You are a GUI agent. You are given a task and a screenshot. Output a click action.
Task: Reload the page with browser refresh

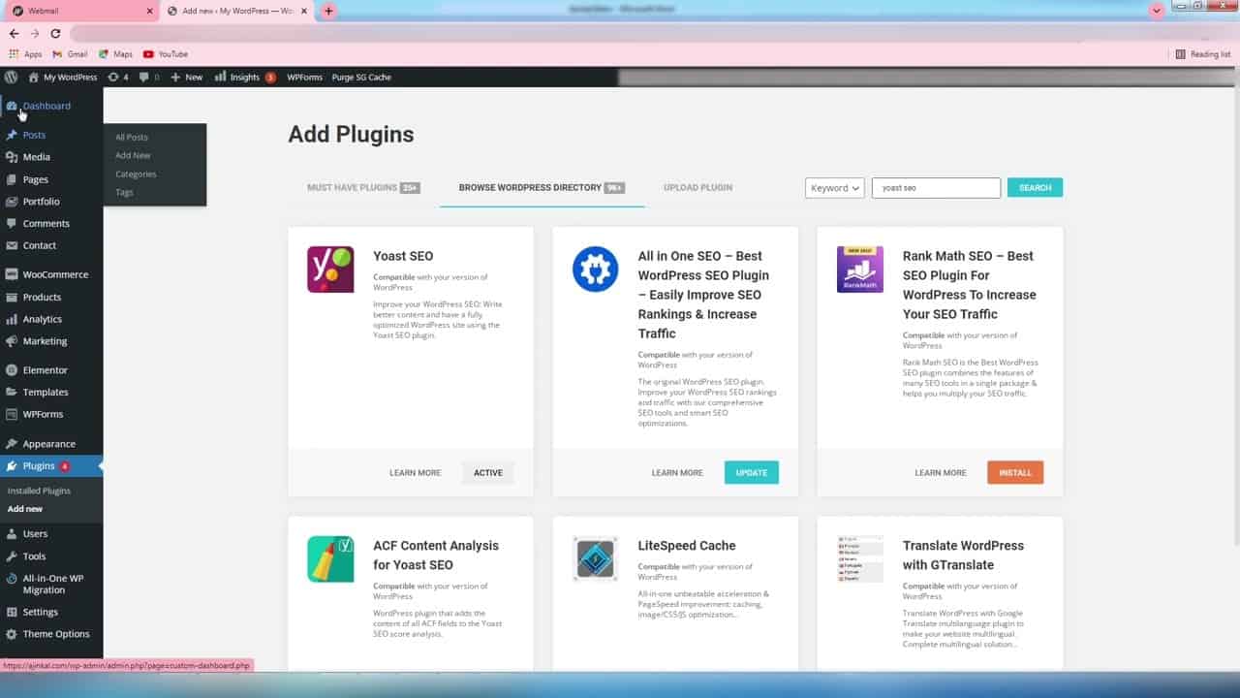pos(55,33)
